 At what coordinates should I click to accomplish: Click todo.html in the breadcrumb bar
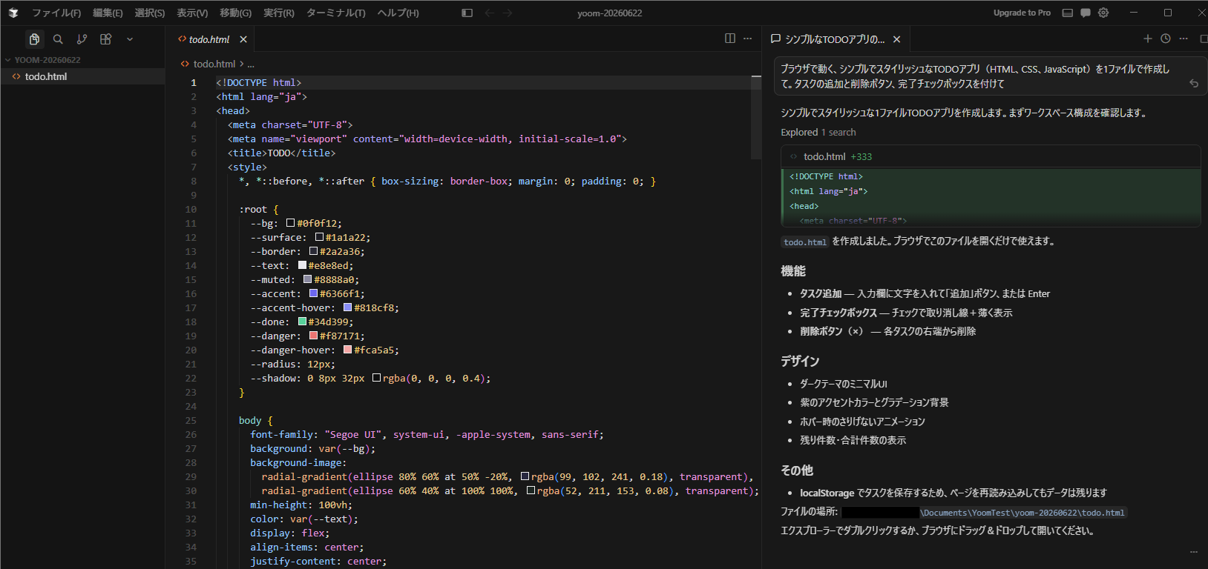click(214, 64)
